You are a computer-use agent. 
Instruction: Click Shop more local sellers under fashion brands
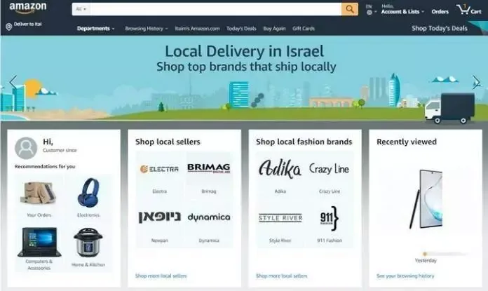[x=281, y=276]
